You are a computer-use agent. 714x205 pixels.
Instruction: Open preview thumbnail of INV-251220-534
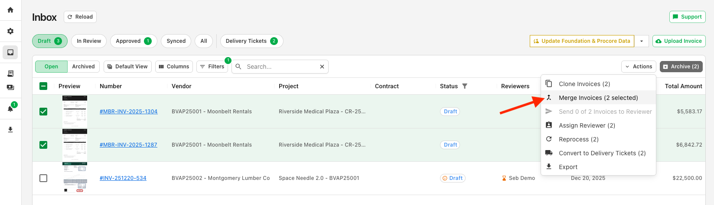point(75,178)
